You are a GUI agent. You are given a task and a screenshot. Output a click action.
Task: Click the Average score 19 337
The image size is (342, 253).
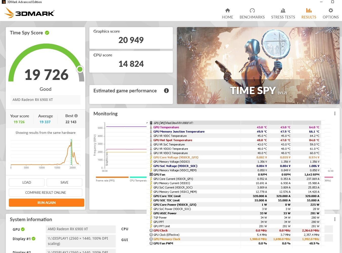(x=45, y=122)
